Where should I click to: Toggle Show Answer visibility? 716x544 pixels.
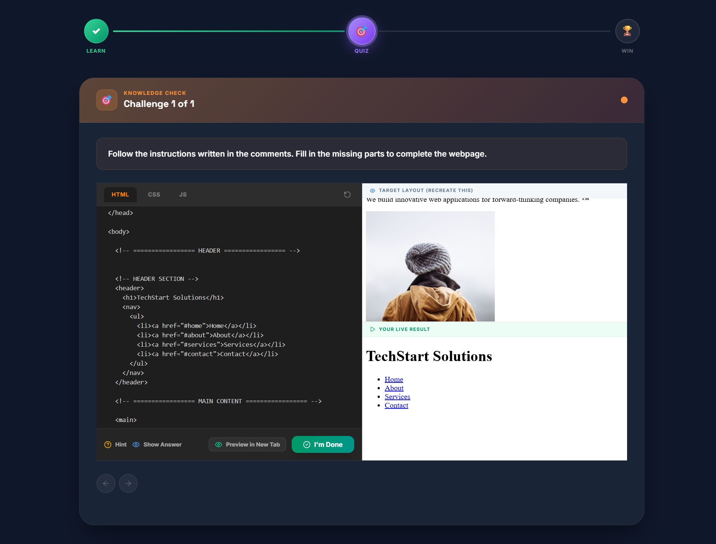(x=157, y=445)
